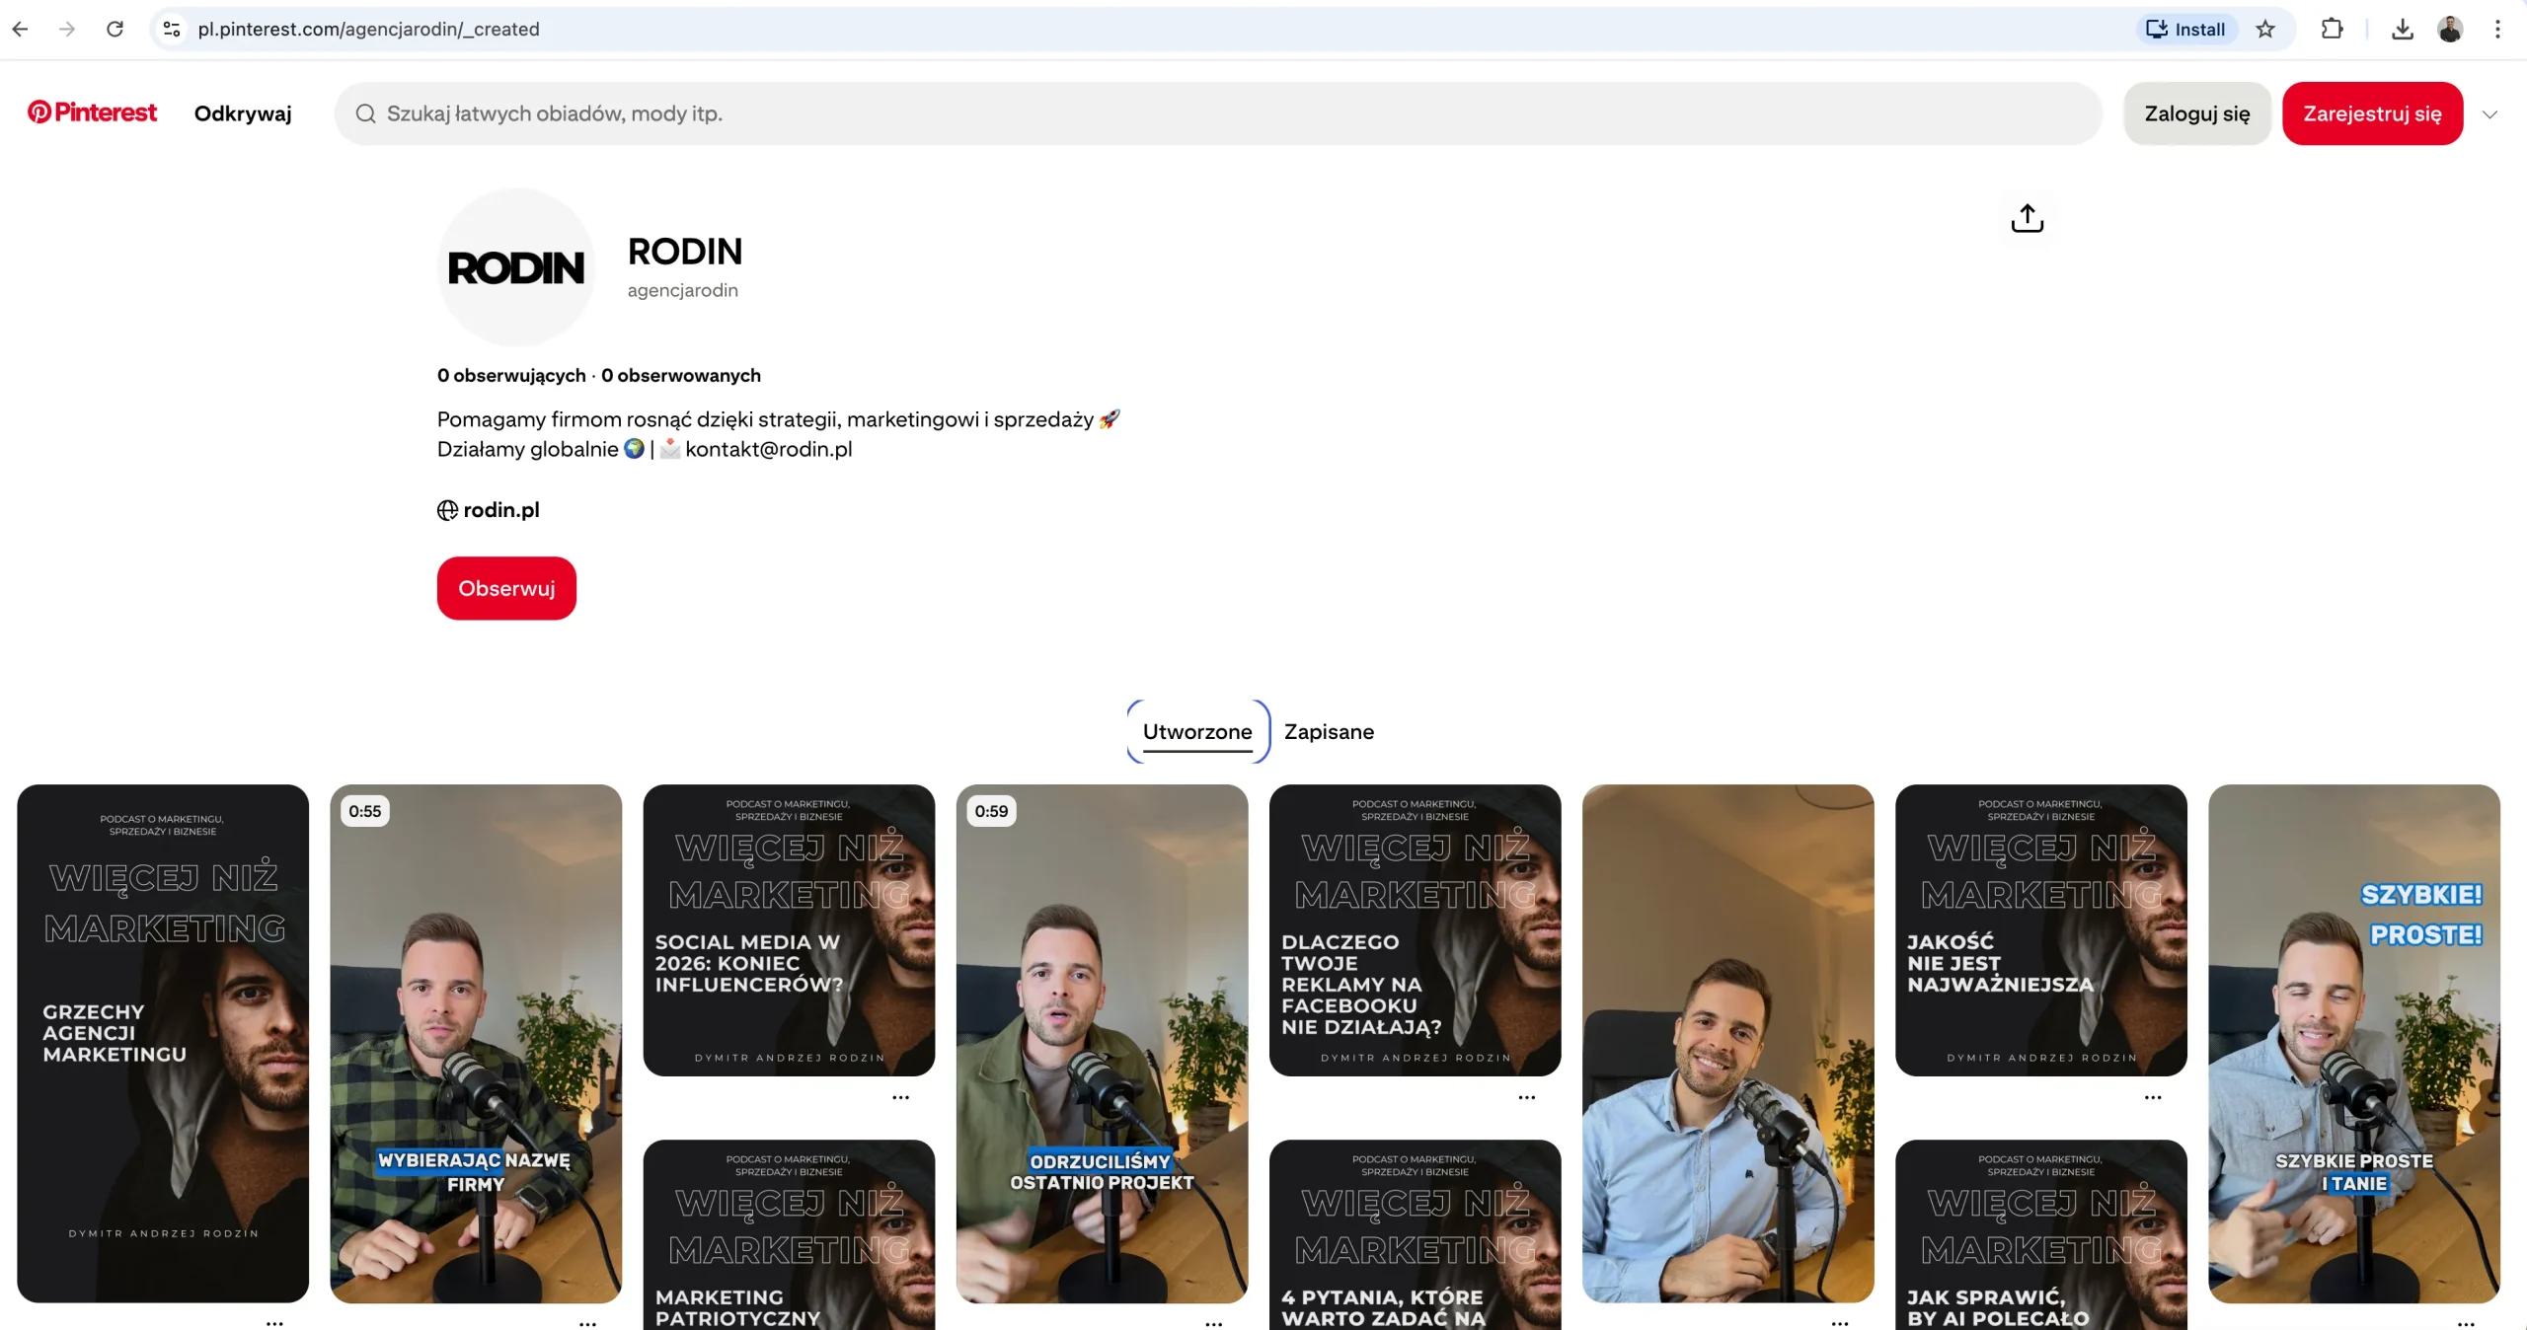Open the browser extensions puzzle icon

pyautogui.click(x=2332, y=29)
